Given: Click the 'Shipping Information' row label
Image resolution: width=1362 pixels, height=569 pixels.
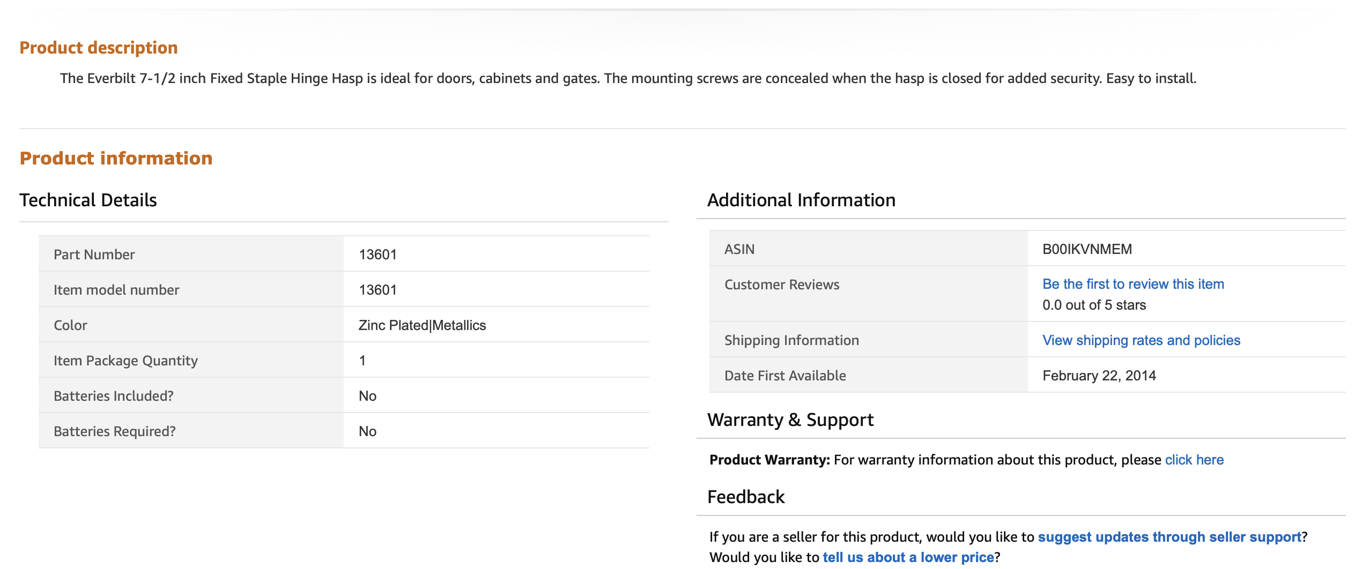Looking at the screenshot, I should 791,340.
